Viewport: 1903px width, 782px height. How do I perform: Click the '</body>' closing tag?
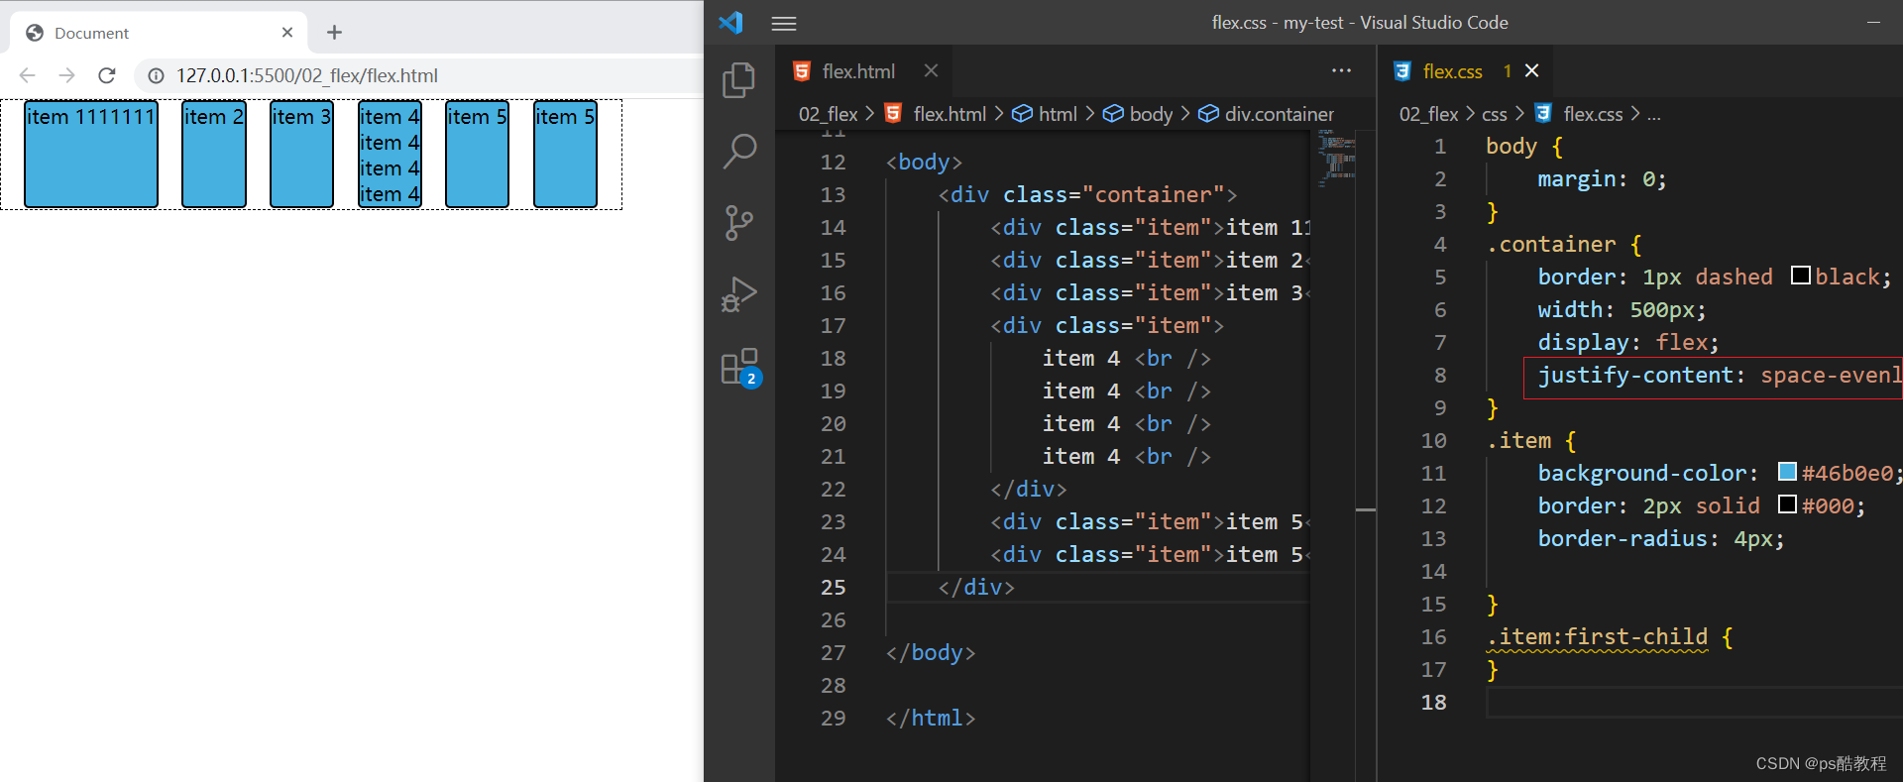tap(931, 652)
